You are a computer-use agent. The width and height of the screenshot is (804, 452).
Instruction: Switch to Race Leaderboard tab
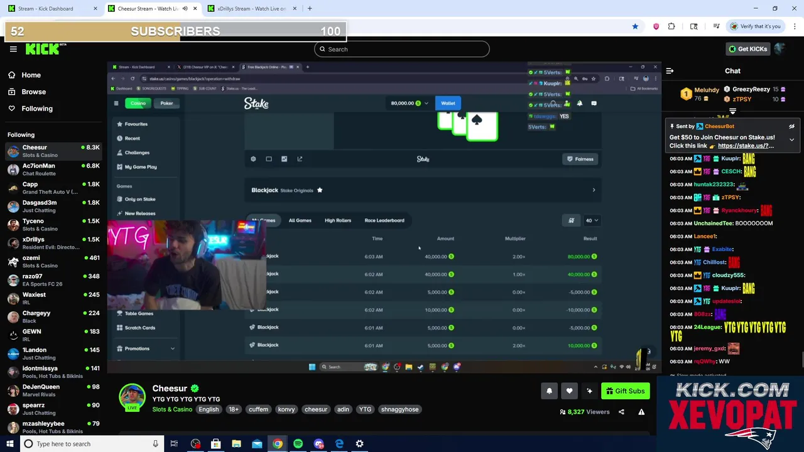(x=384, y=220)
